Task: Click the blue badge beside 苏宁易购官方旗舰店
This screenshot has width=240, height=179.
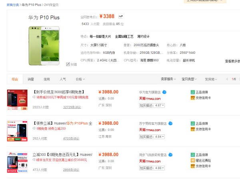Action: [x=170, y=124]
